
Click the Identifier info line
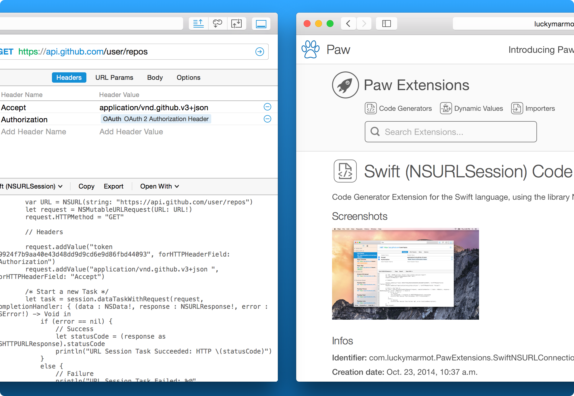[453, 358]
